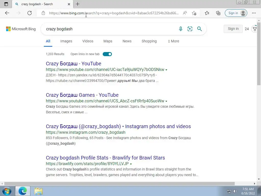Open Windows Explorer from taskbar
The height and width of the screenshot is (196, 261).
point(38,191)
